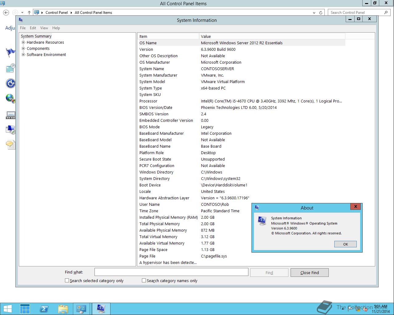Viewport: 394px width, 315px height.
Task: Select the System Name row
Action: 241,69
